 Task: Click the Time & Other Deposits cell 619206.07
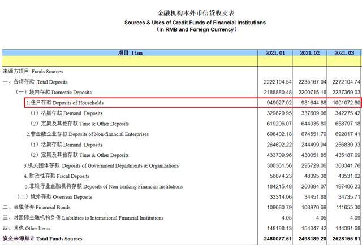pos(279,124)
